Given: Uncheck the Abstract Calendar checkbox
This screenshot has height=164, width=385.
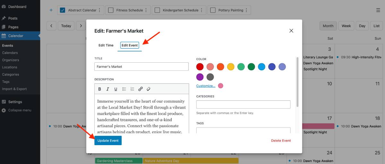Looking at the screenshot, I should [63, 10].
